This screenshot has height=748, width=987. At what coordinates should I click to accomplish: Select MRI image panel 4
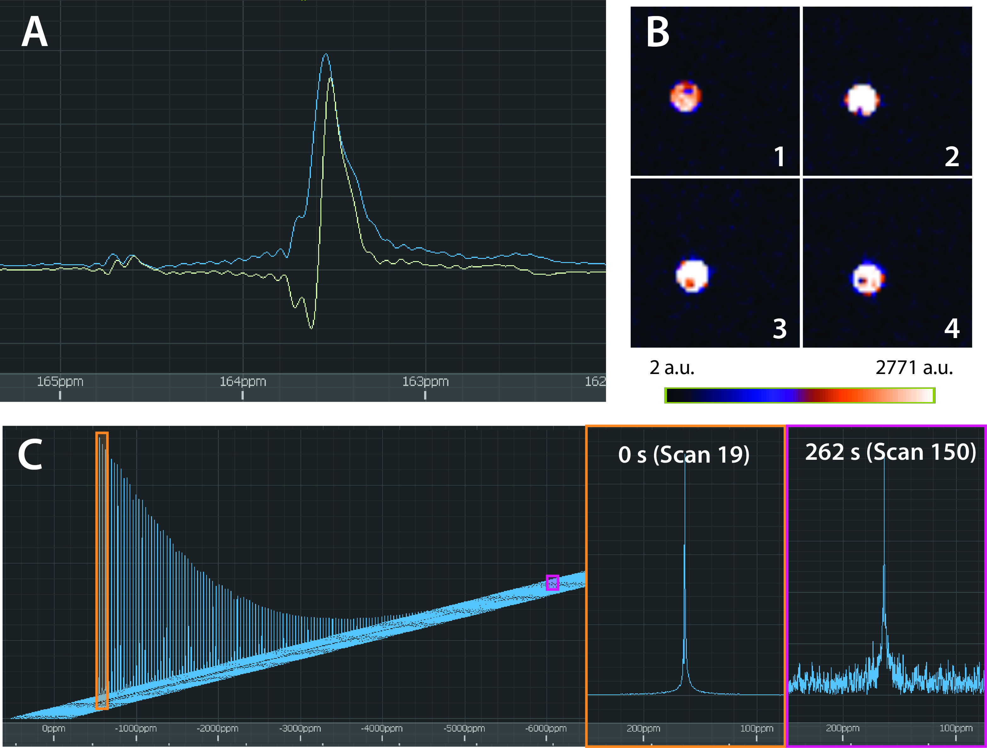[x=887, y=263]
